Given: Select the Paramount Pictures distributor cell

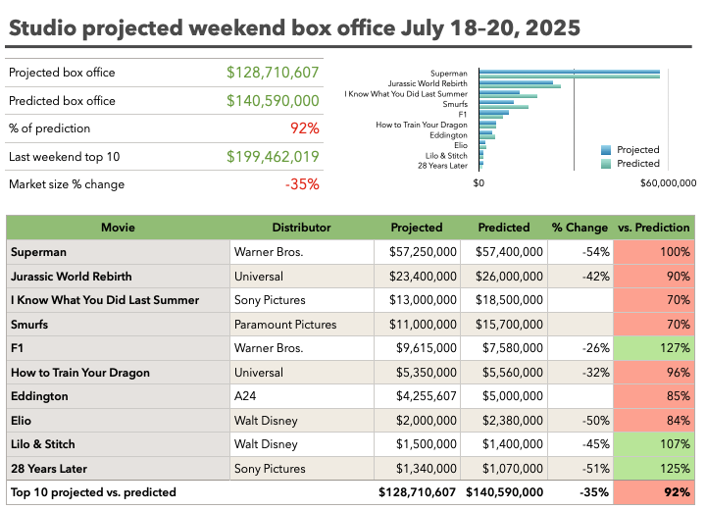Looking at the screenshot, I should (301, 325).
